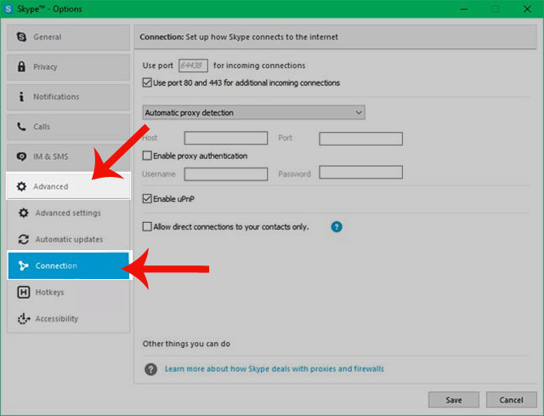Click the General section Skype icon
The width and height of the screenshot is (544, 416).
click(21, 37)
